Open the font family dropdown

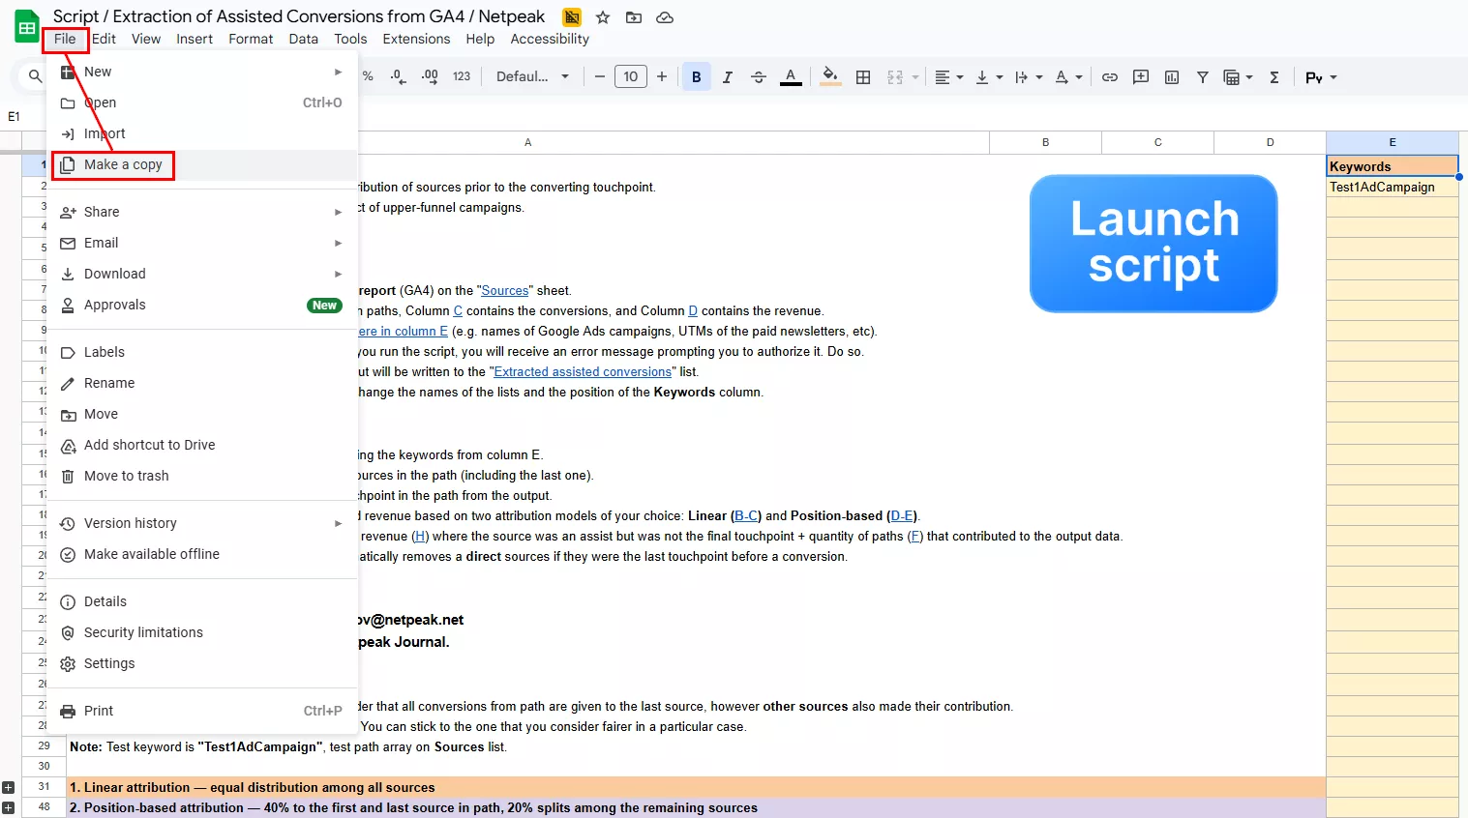pyautogui.click(x=532, y=77)
